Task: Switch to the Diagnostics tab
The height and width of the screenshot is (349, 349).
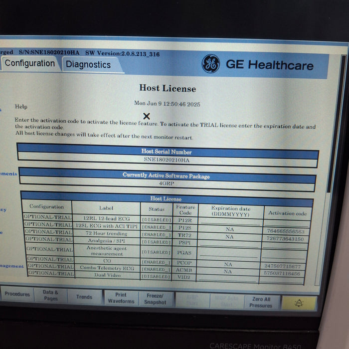Action: click(x=89, y=64)
